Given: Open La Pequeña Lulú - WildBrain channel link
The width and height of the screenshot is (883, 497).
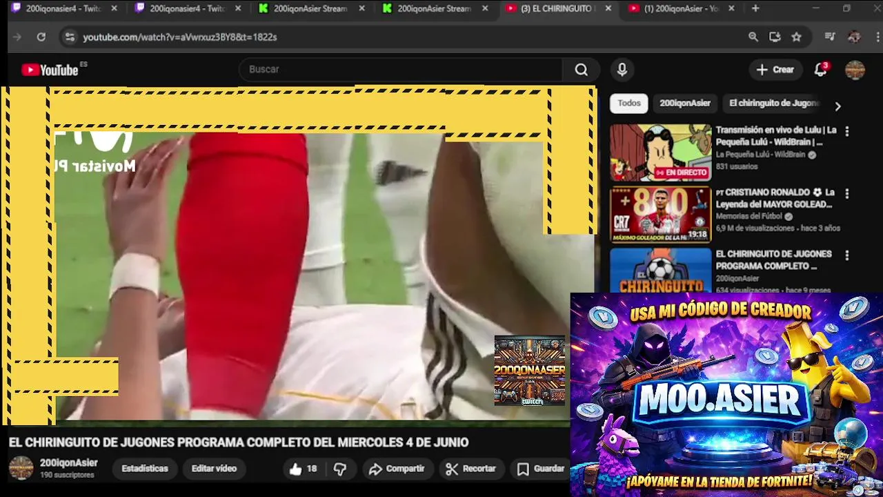Looking at the screenshot, I should 760,155.
